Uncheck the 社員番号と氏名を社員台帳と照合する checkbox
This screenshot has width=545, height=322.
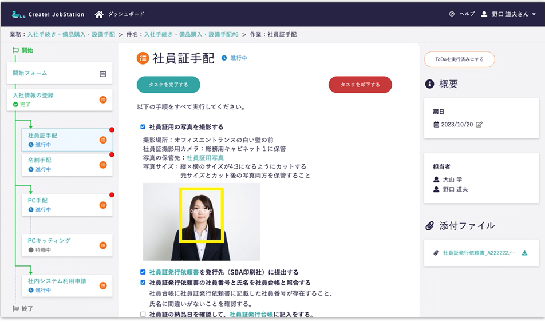[x=143, y=283]
